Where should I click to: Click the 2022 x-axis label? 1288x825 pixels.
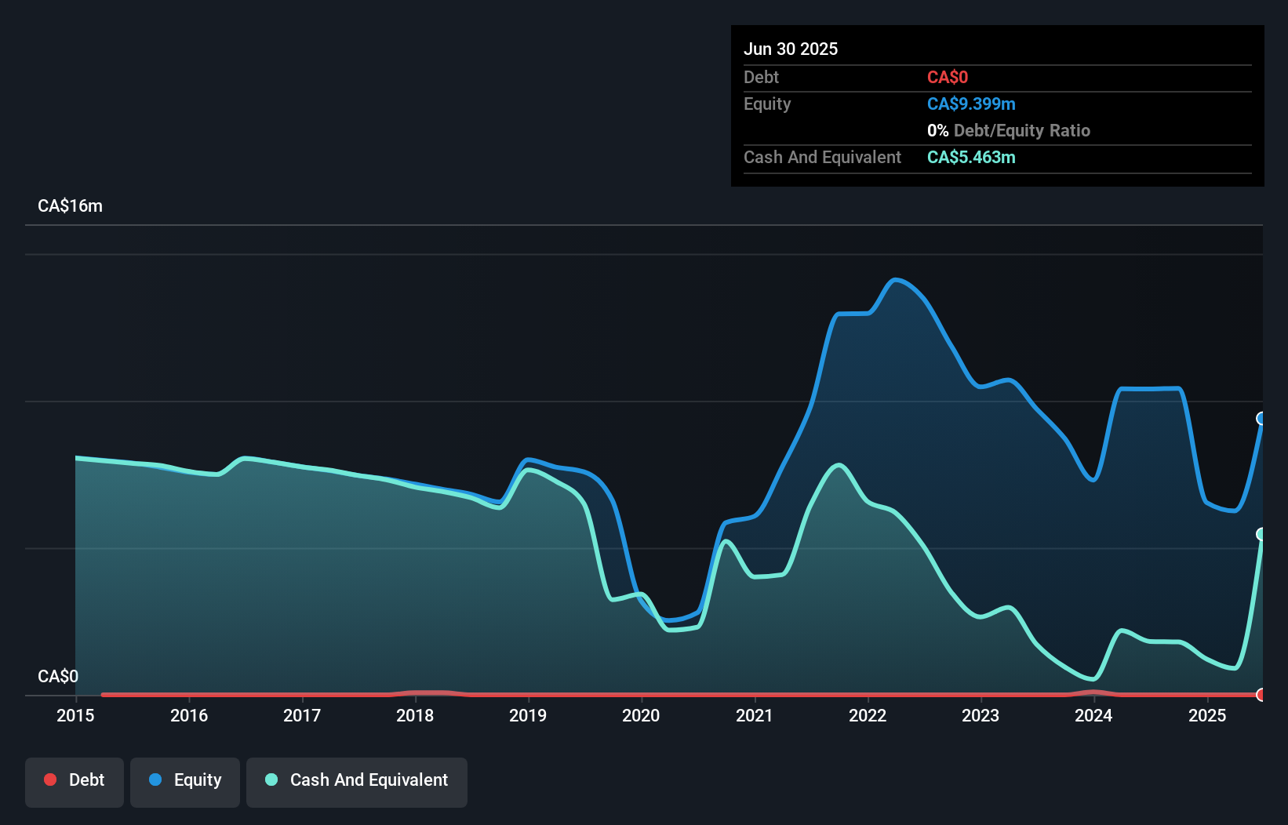pyautogui.click(x=868, y=715)
